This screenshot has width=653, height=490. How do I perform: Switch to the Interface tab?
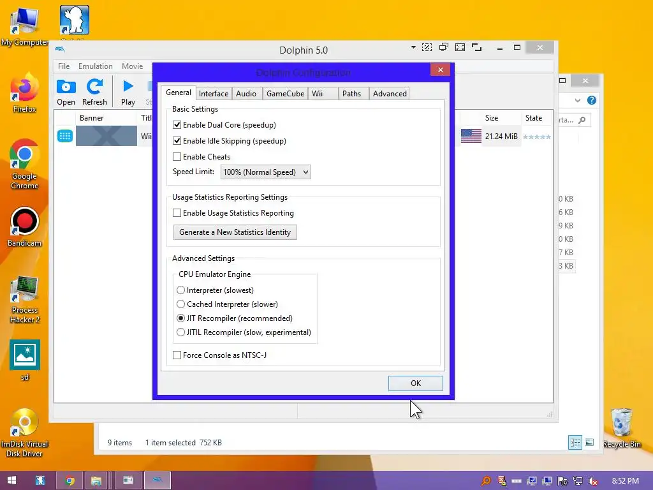(214, 94)
